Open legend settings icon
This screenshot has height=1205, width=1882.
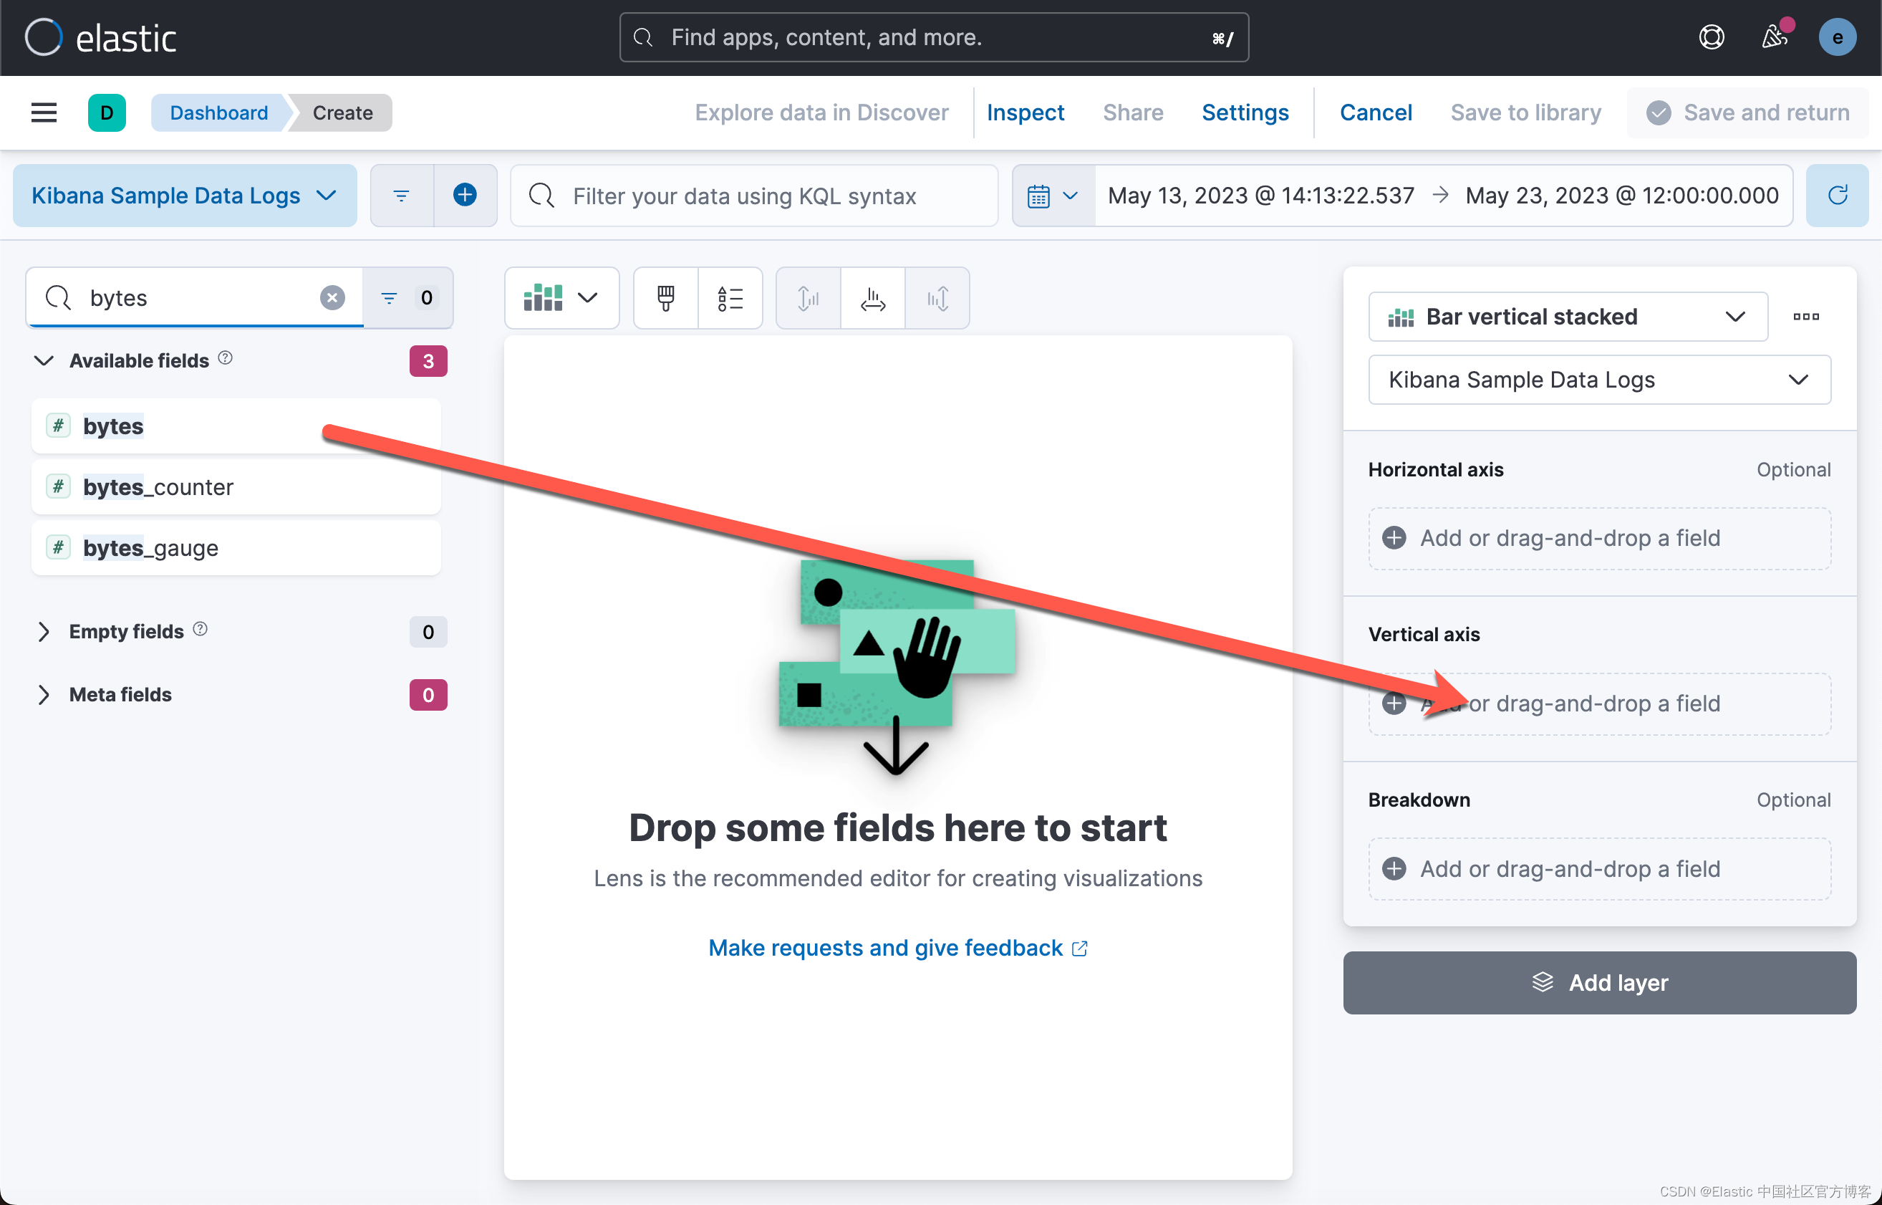click(730, 298)
